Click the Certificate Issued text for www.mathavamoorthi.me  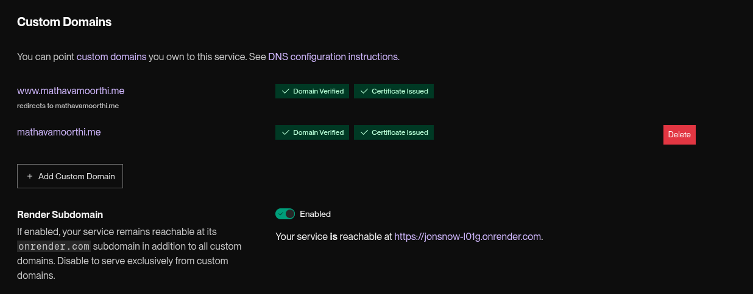coord(400,91)
